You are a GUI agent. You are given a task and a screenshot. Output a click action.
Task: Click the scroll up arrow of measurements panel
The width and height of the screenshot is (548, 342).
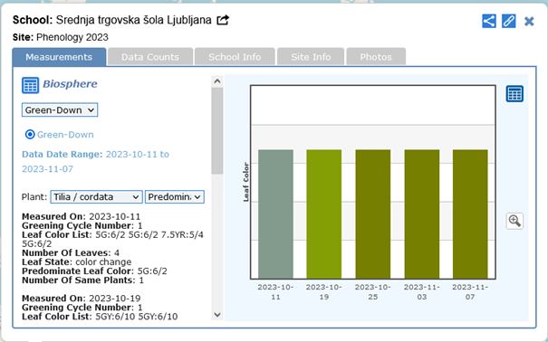[217, 81]
